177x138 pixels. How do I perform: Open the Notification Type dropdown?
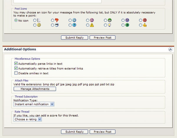click(34, 104)
